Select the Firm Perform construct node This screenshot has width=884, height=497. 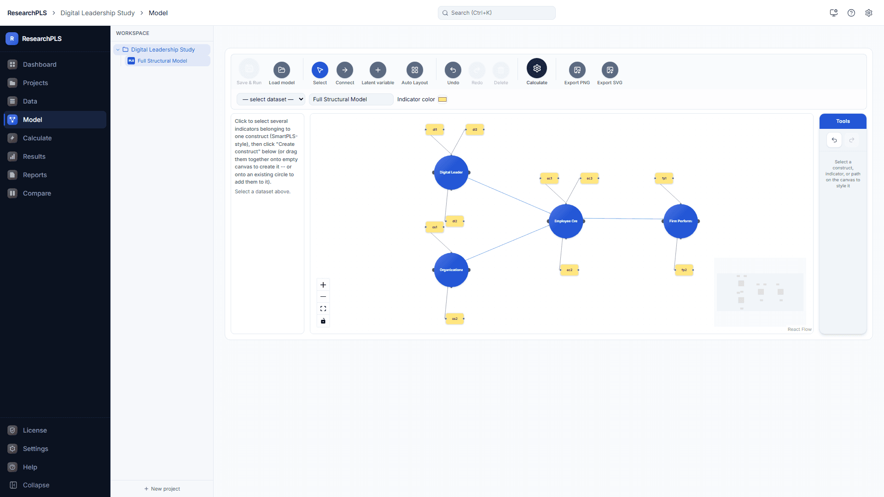[680, 221]
